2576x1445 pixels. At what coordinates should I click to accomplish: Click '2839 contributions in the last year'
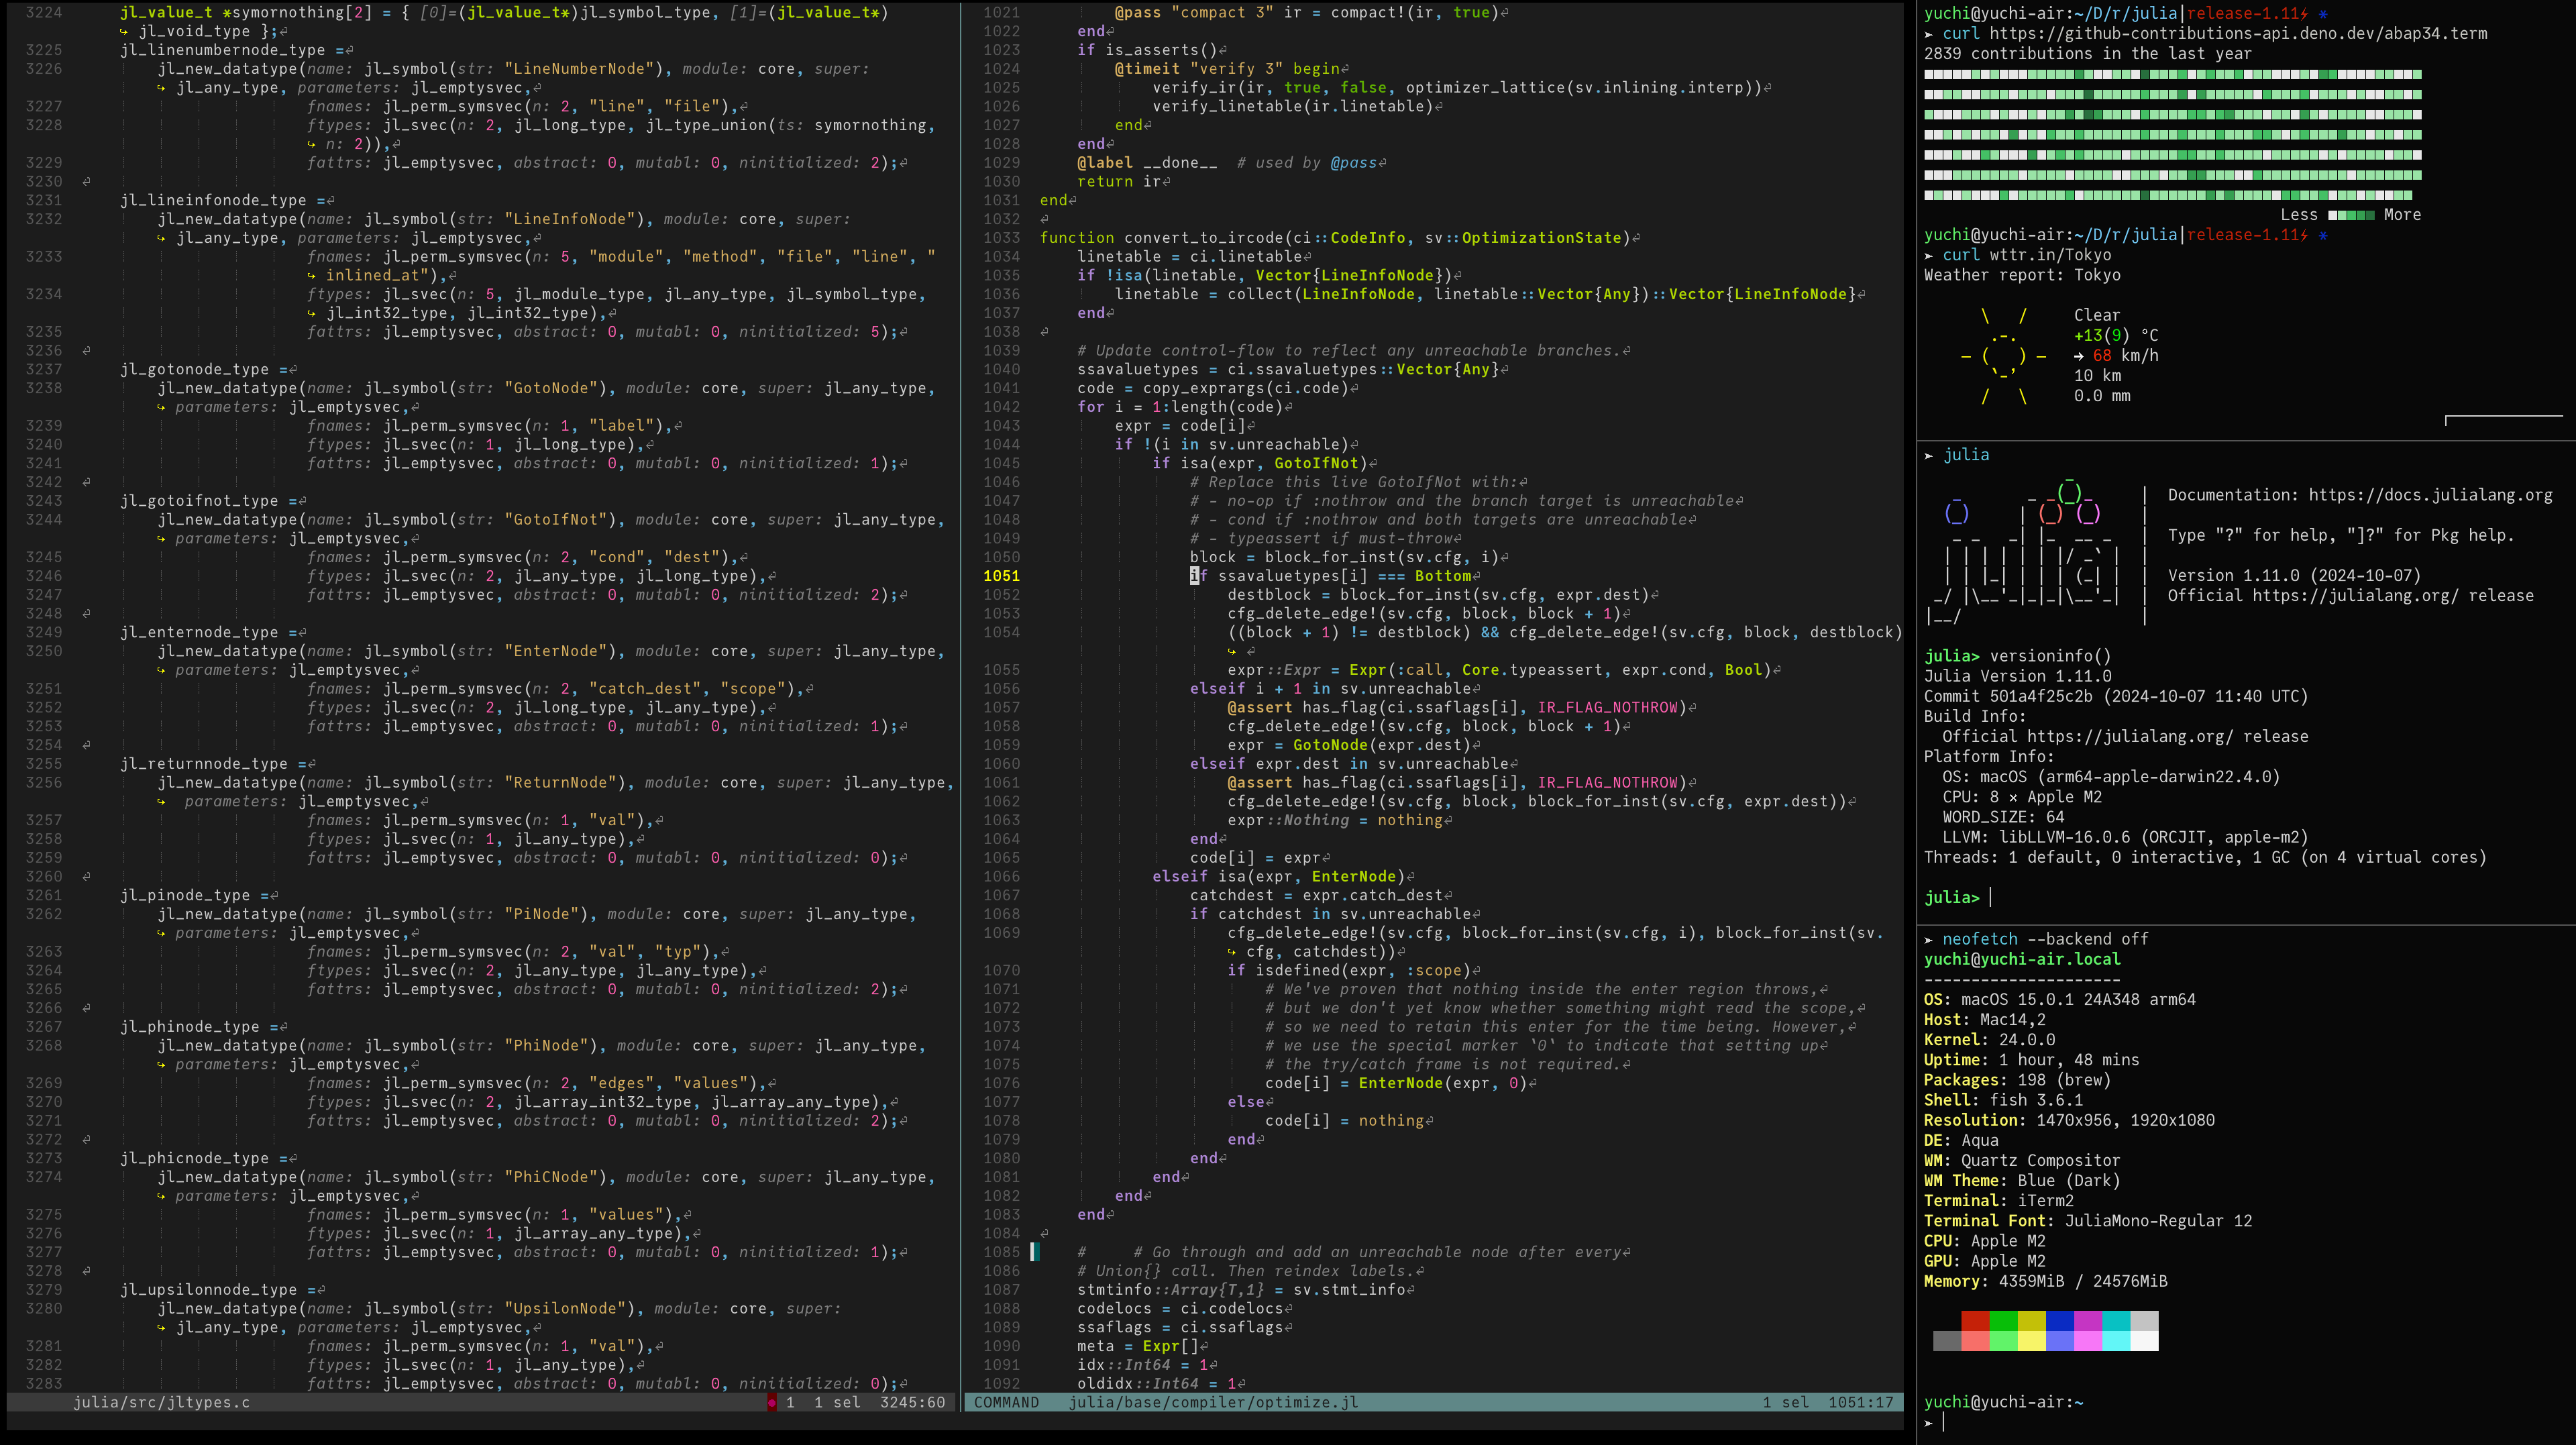point(2088,53)
